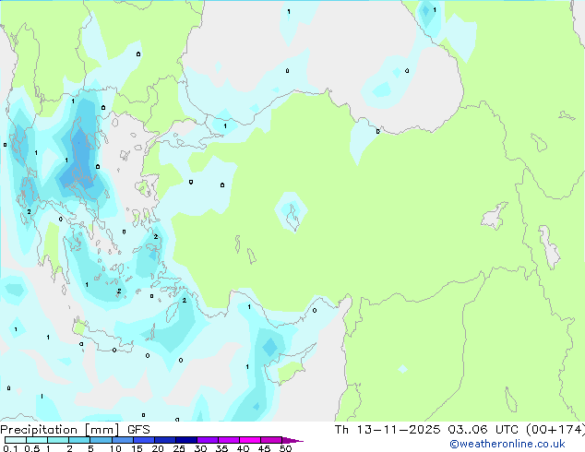Click the legend swatch between 10 and 15
Image resolution: width=585 pixels, height=452 pixels.
[x=122, y=440]
